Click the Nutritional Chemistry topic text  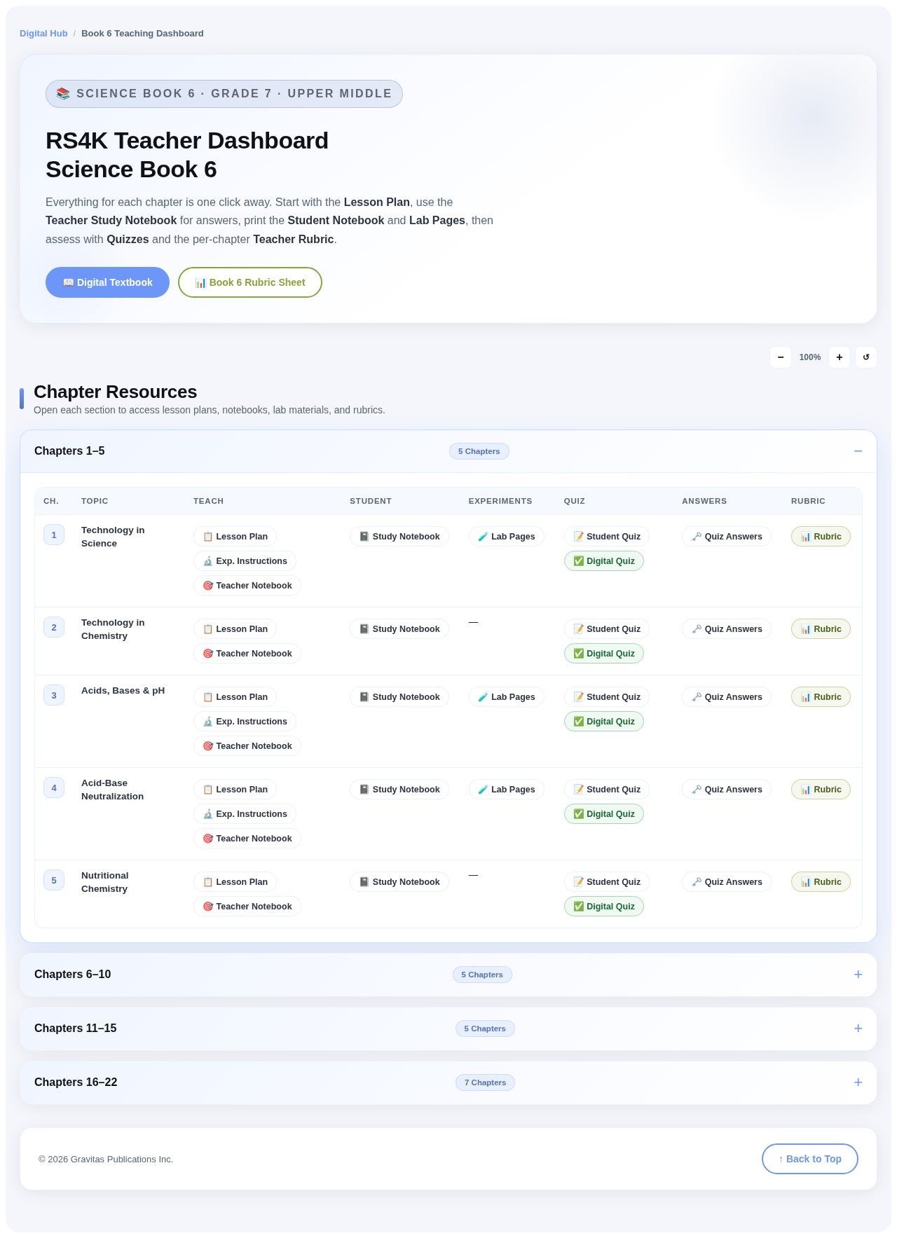[105, 882]
